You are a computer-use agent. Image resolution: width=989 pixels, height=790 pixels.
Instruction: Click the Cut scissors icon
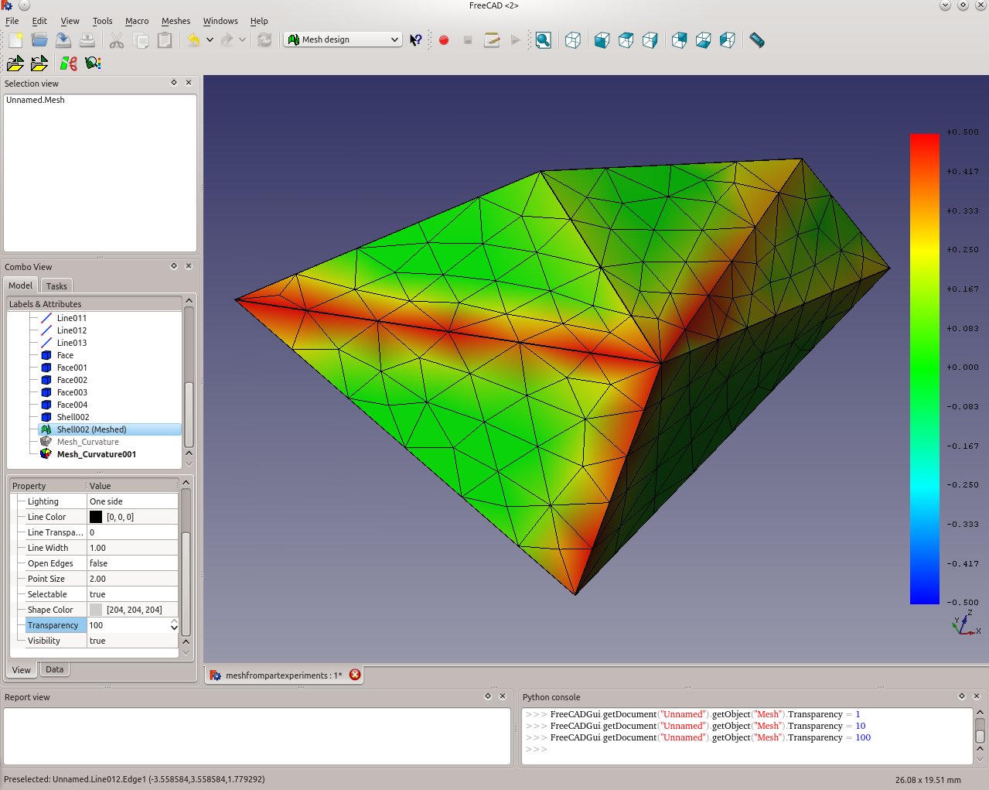pos(117,39)
